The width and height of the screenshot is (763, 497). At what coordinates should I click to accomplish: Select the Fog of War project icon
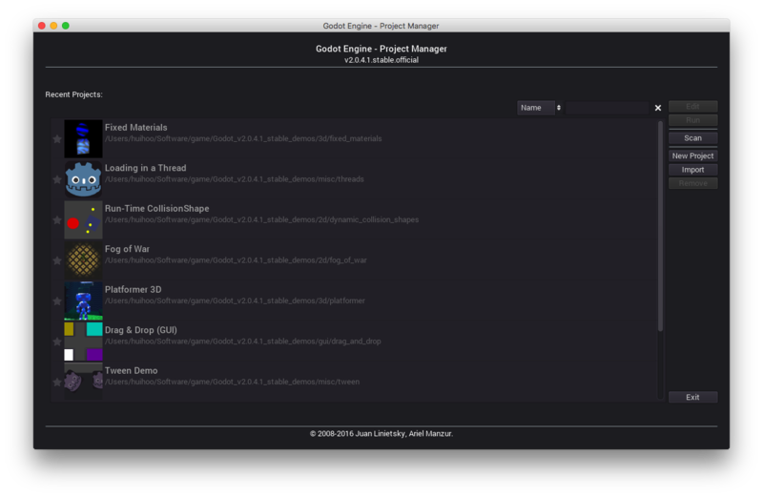pos(83,259)
